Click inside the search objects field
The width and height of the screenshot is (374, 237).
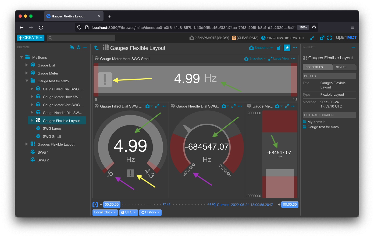(x=81, y=38)
